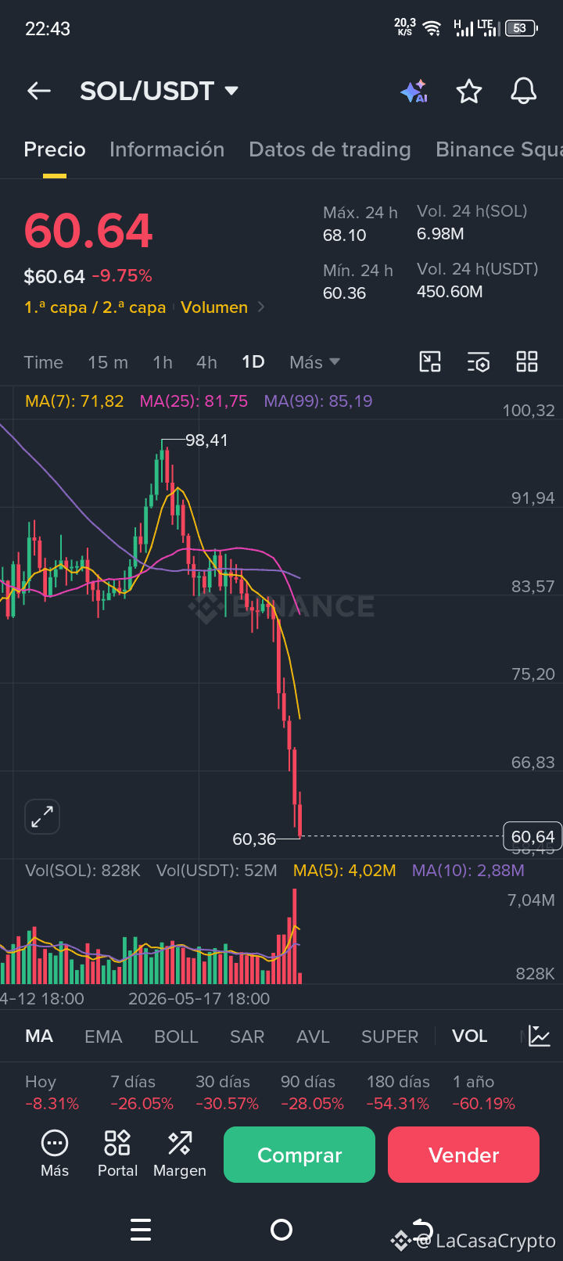Tap the MA(7): 71,82 indicator label
Viewport: 563px width, 1261px height.
(74, 401)
